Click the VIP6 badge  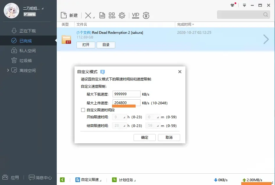point(30,14)
